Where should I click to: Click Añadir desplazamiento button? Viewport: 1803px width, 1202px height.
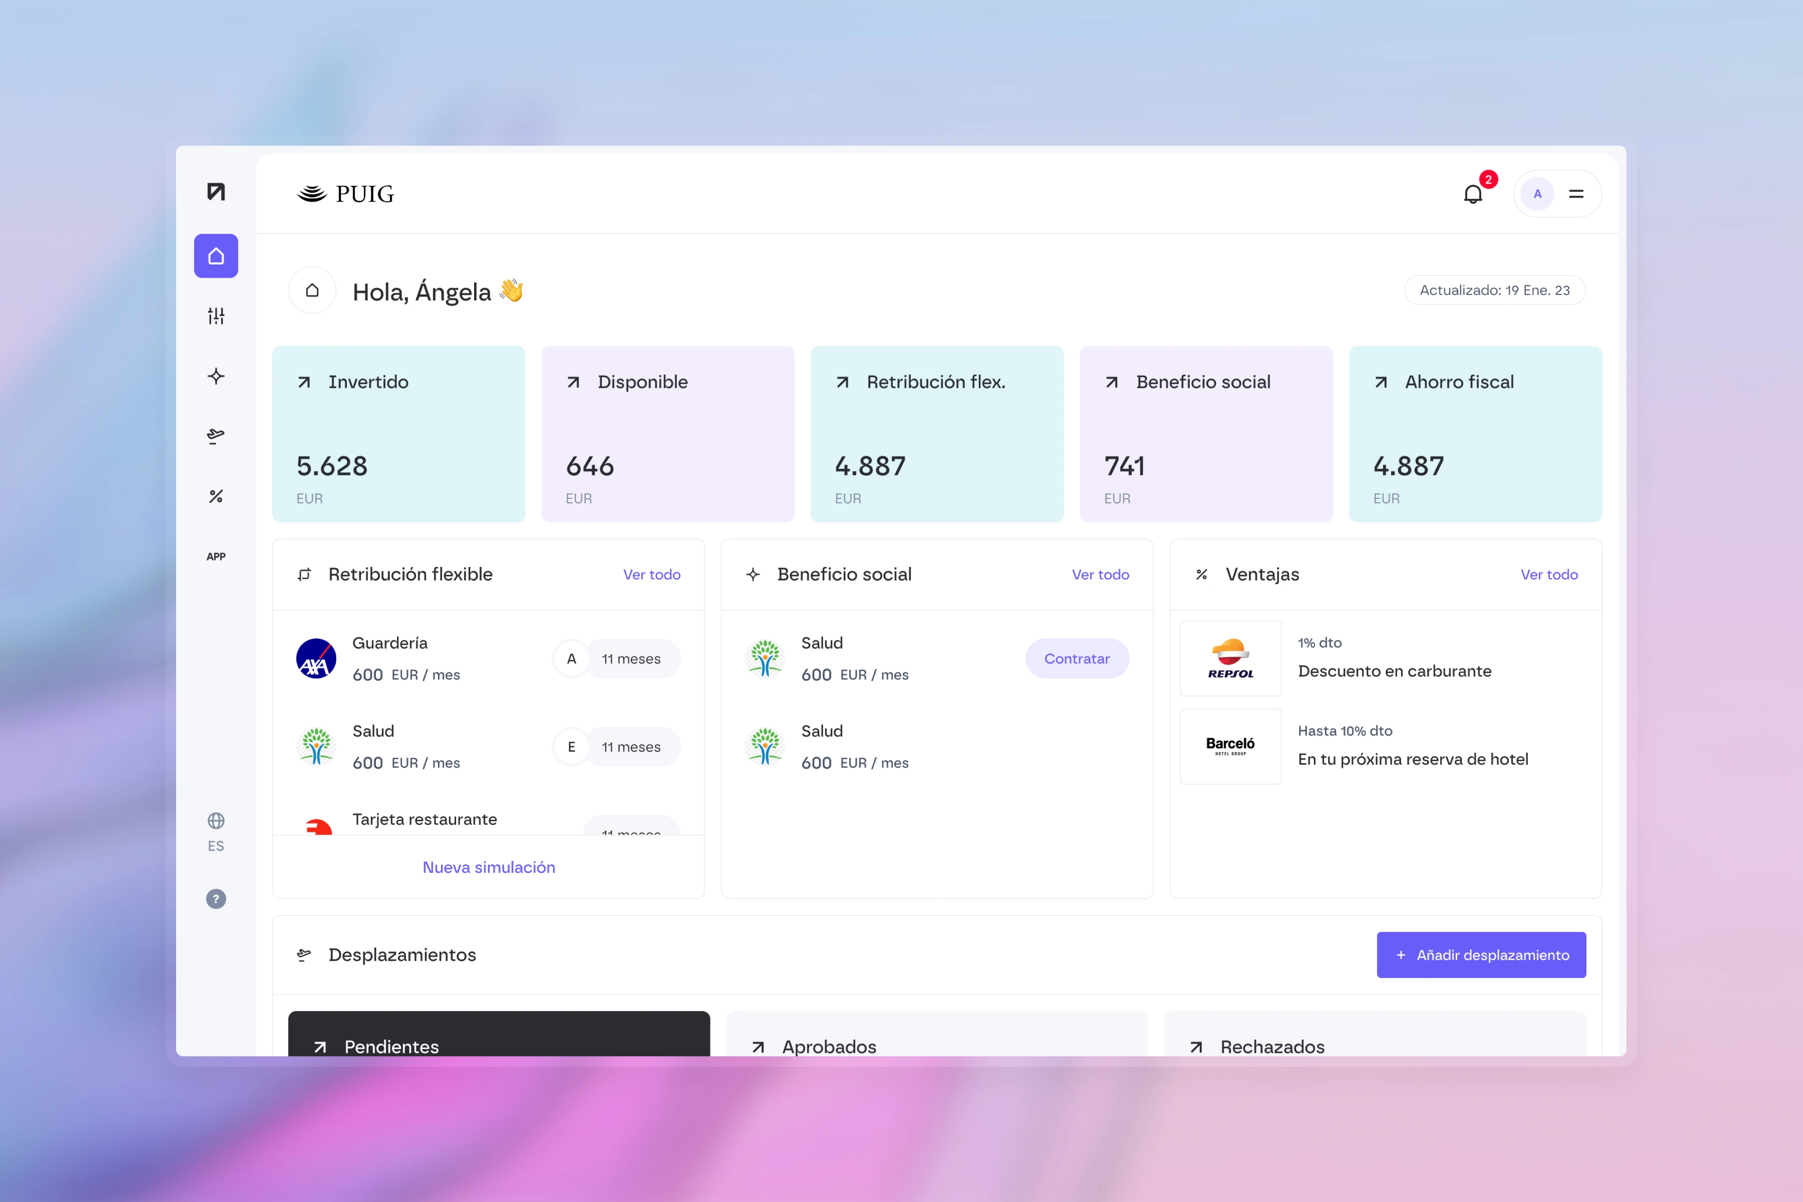click(x=1481, y=954)
